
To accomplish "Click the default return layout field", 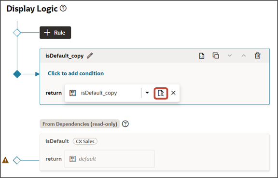I will pyautogui.click(x=110, y=159).
